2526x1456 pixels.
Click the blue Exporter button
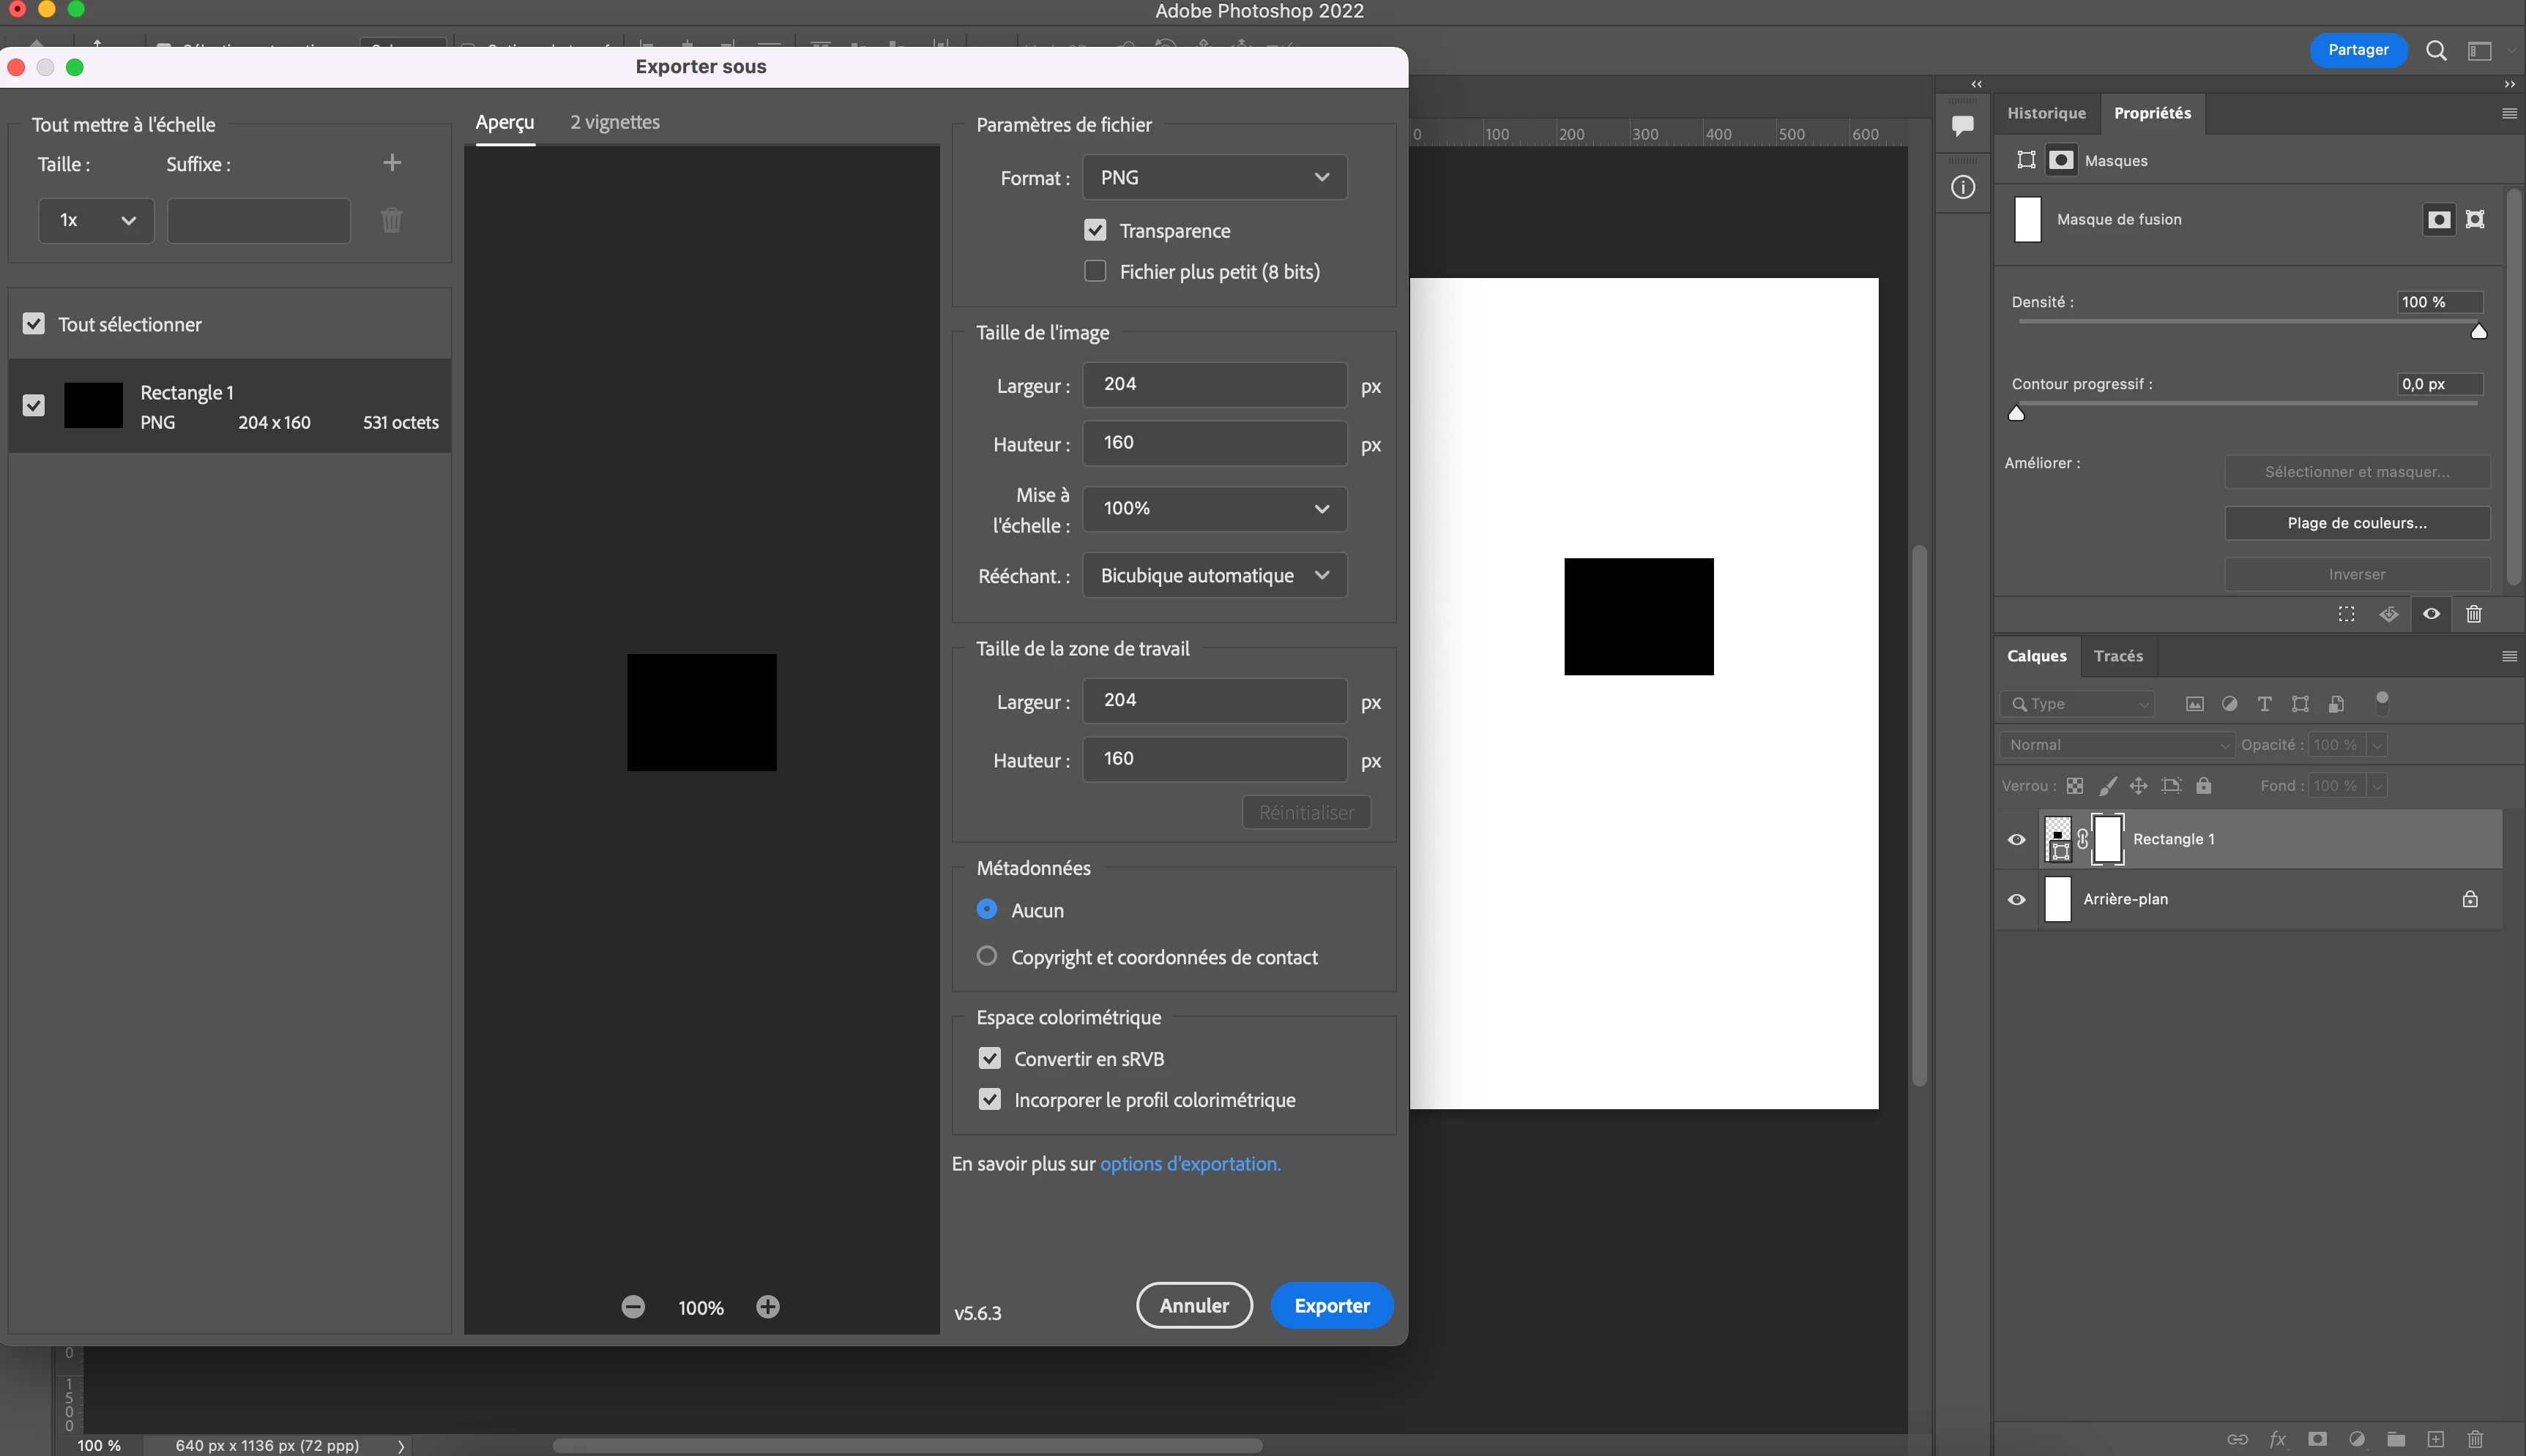1332,1305
